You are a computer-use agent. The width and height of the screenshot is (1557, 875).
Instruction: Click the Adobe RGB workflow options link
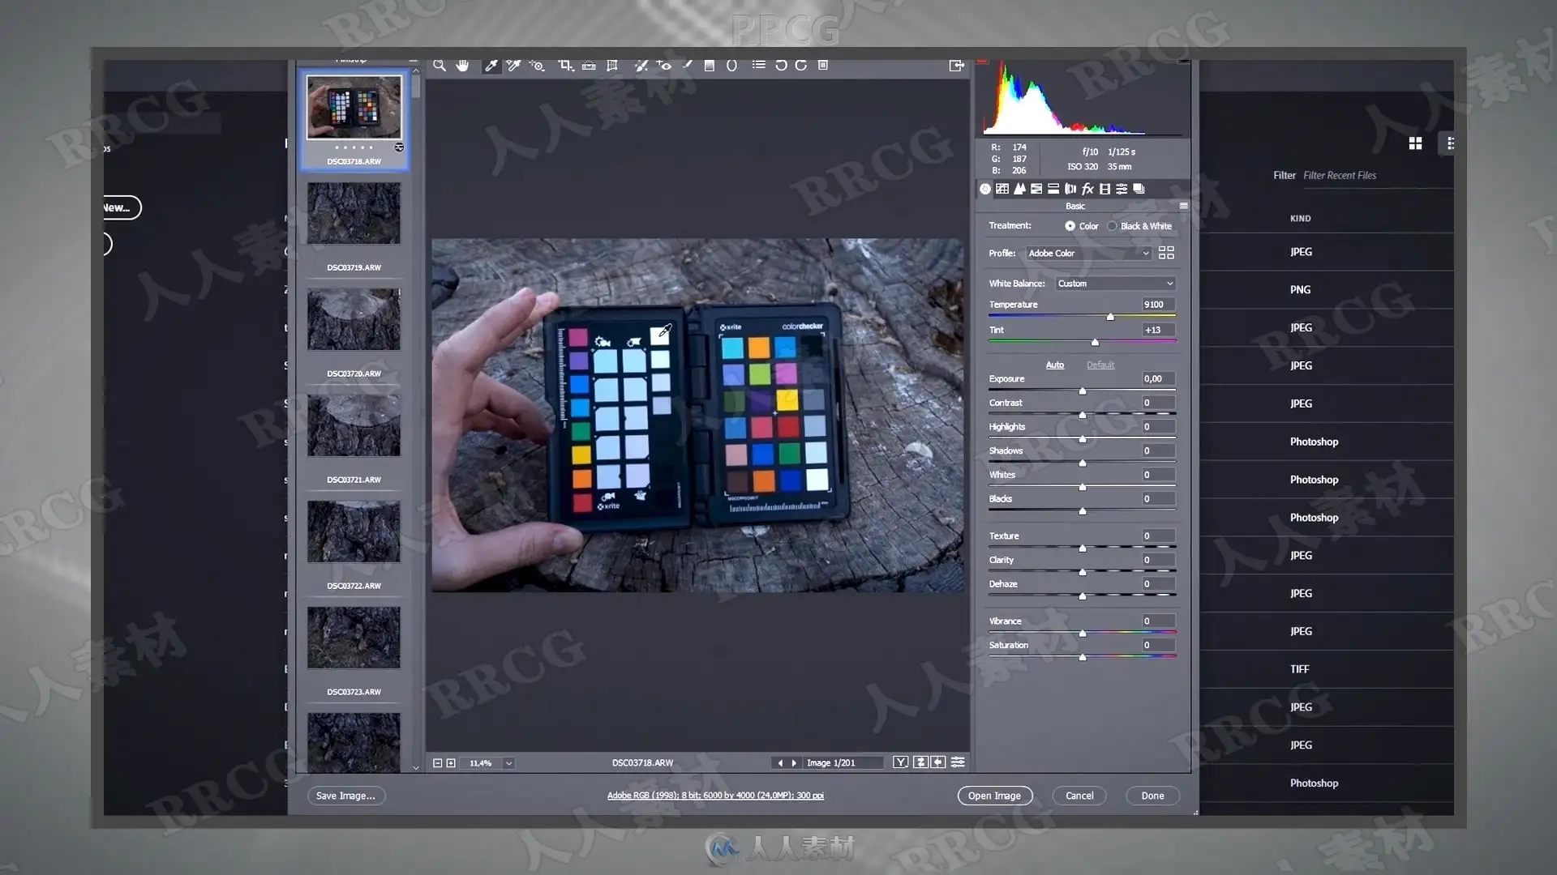click(x=715, y=796)
